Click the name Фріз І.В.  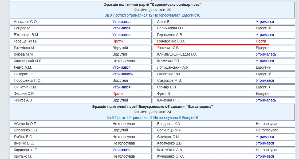coord(164,94)
